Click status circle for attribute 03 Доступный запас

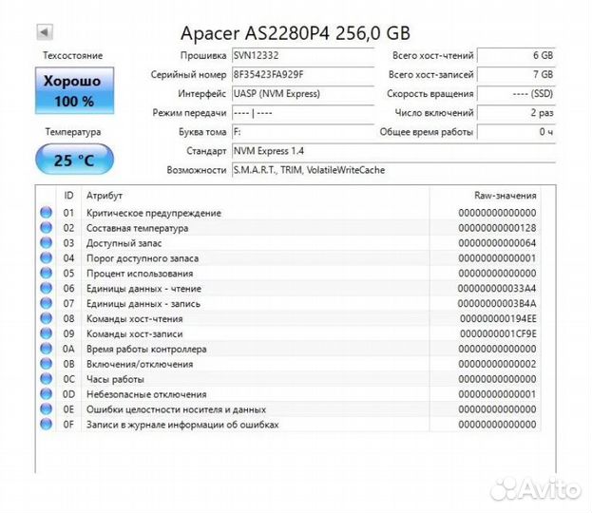pos(46,242)
